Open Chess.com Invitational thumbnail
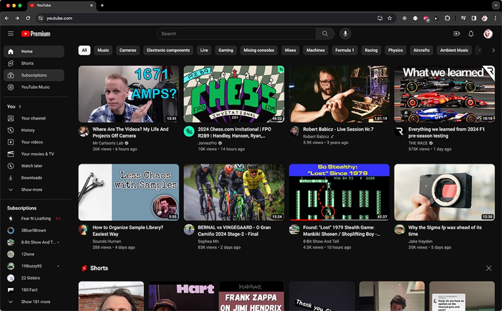Screen dimensions: 502x311 click(x=234, y=94)
